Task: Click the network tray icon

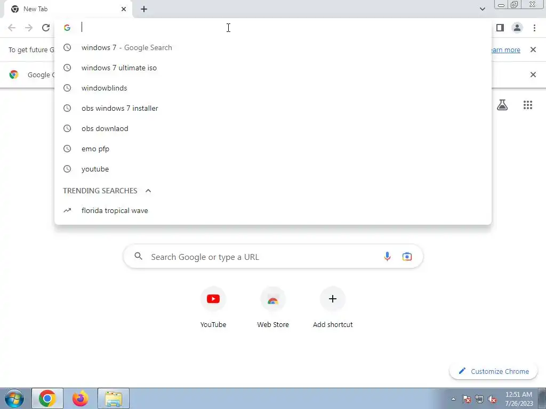Action: click(x=479, y=399)
